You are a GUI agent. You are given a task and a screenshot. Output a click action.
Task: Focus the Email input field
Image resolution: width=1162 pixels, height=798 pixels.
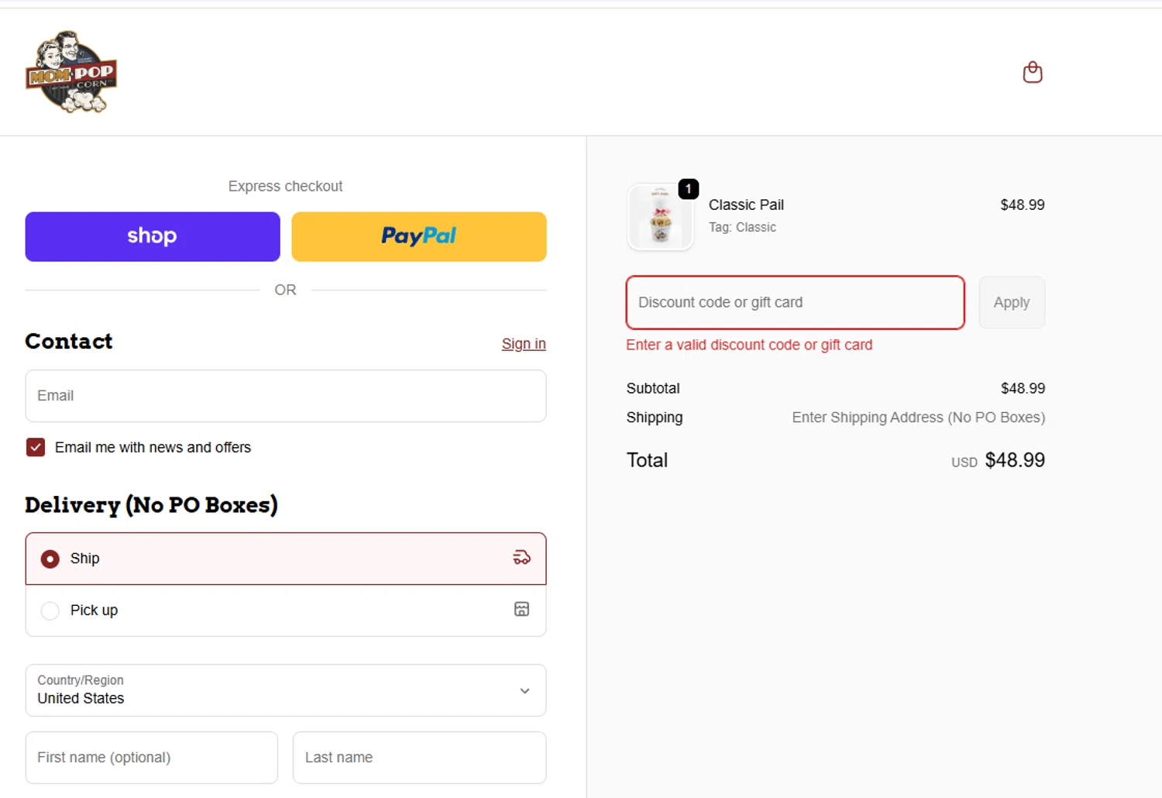click(286, 396)
